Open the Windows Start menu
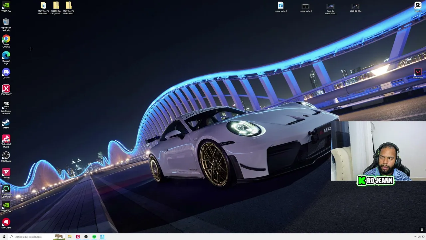The image size is (426, 240). click(x=4, y=237)
